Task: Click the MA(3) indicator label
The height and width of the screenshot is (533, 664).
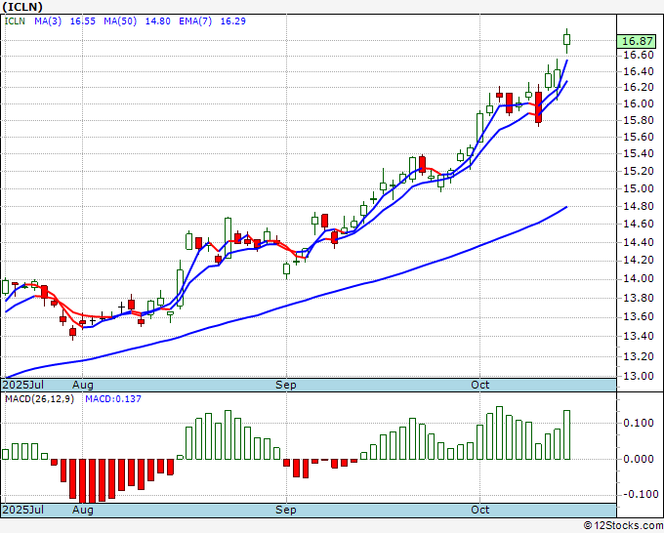Action: (x=48, y=21)
